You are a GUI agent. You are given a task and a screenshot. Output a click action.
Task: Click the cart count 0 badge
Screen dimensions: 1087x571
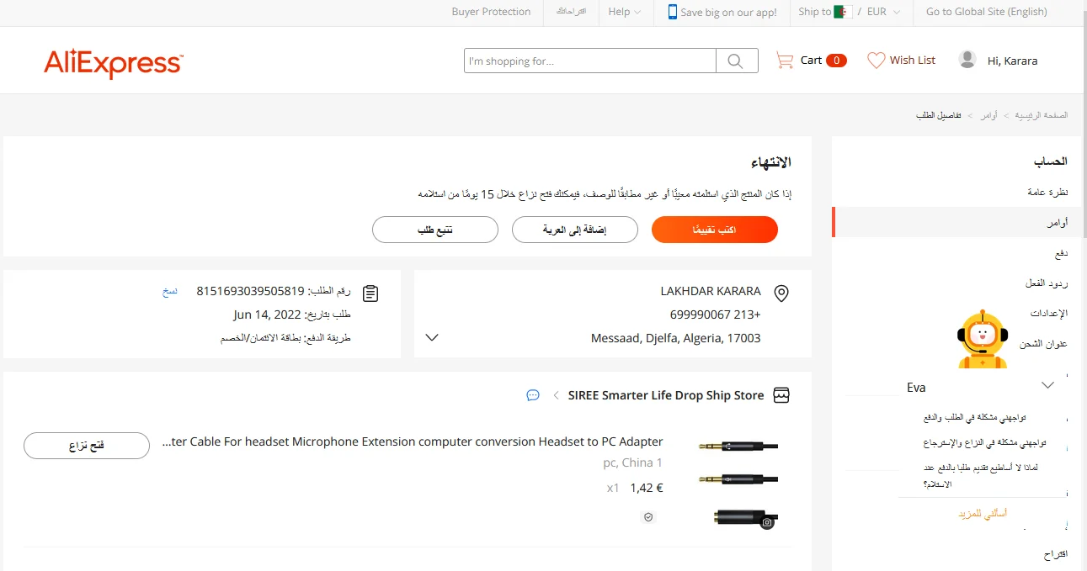836,61
